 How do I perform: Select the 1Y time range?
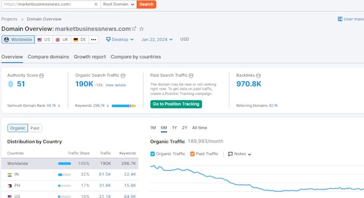coord(175,128)
